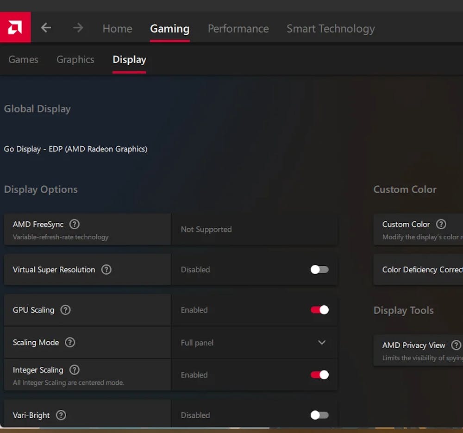Click the Integer Scaling centered mode note
463x433 pixels.
click(x=69, y=383)
